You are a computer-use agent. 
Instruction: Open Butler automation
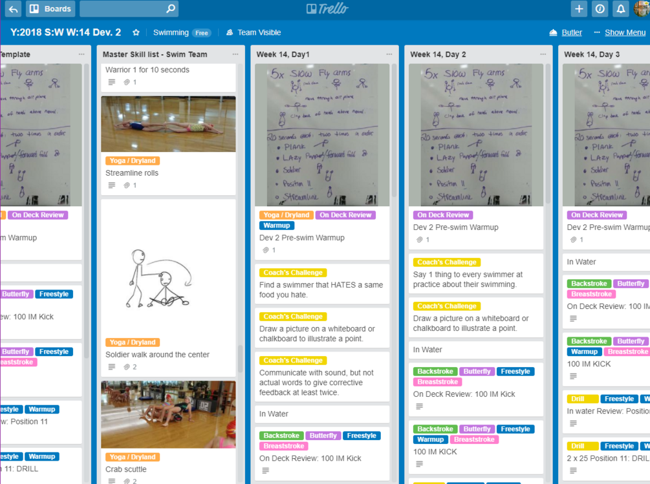566,32
